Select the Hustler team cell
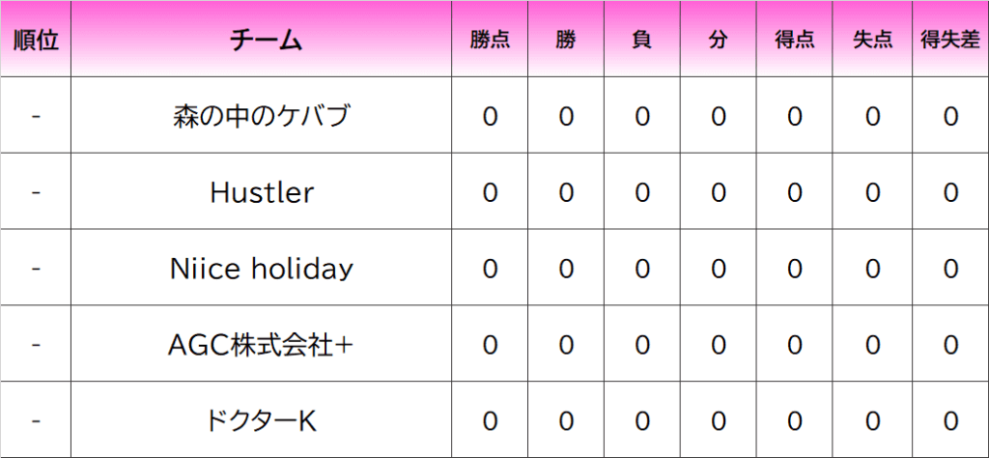Image resolution: width=989 pixels, height=458 pixels. pyautogui.click(x=262, y=192)
